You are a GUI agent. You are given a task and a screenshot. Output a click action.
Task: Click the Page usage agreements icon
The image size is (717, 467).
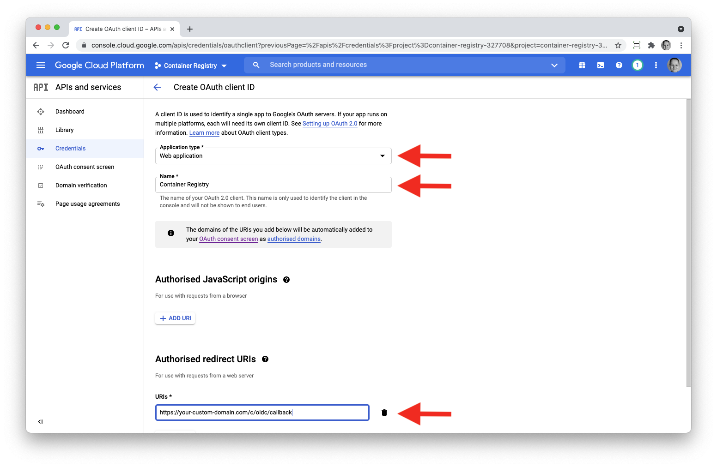[41, 204]
